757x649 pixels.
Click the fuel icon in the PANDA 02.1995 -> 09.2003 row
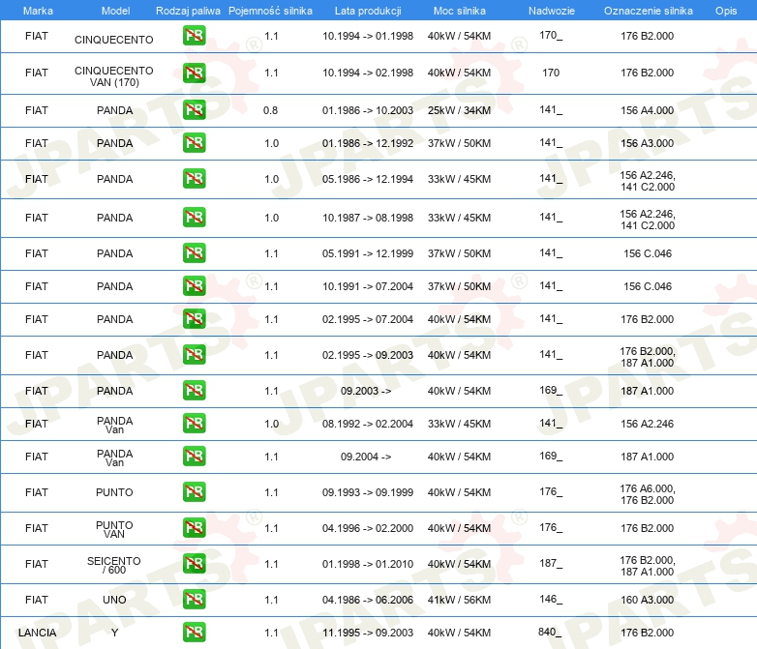click(x=194, y=354)
